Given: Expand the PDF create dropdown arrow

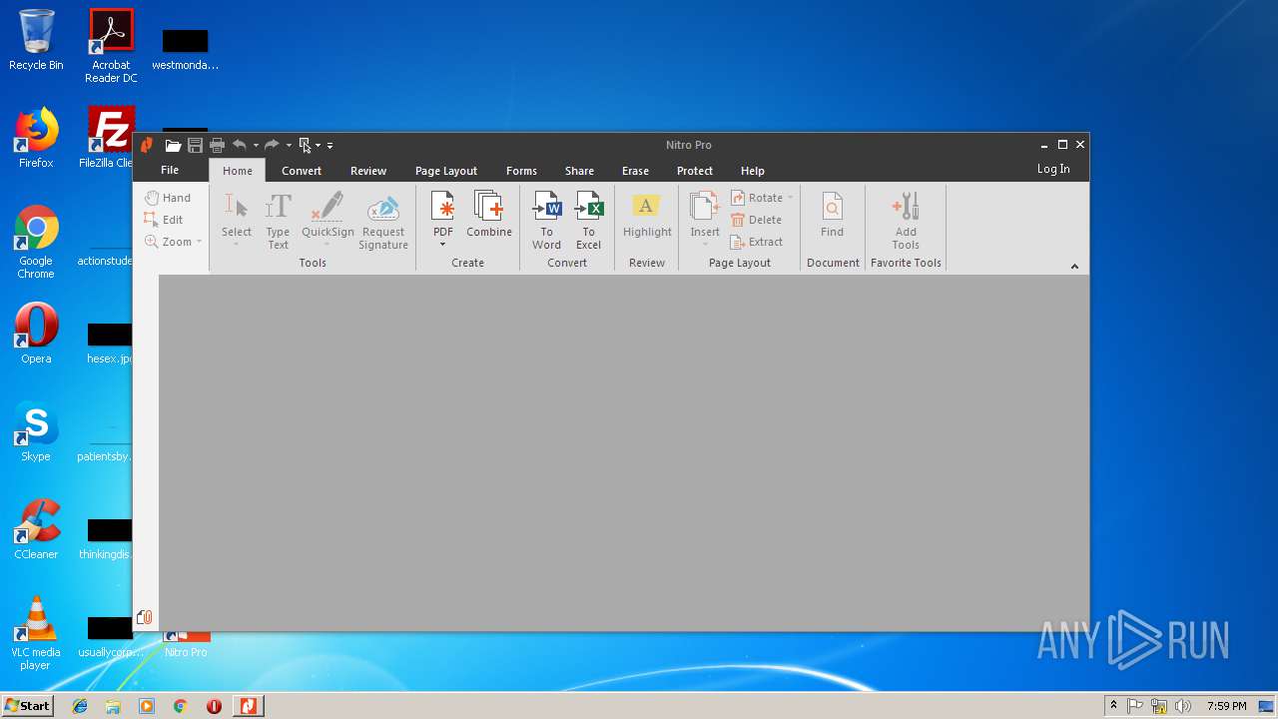Looking at the screenshot, I should coord(443,245).
